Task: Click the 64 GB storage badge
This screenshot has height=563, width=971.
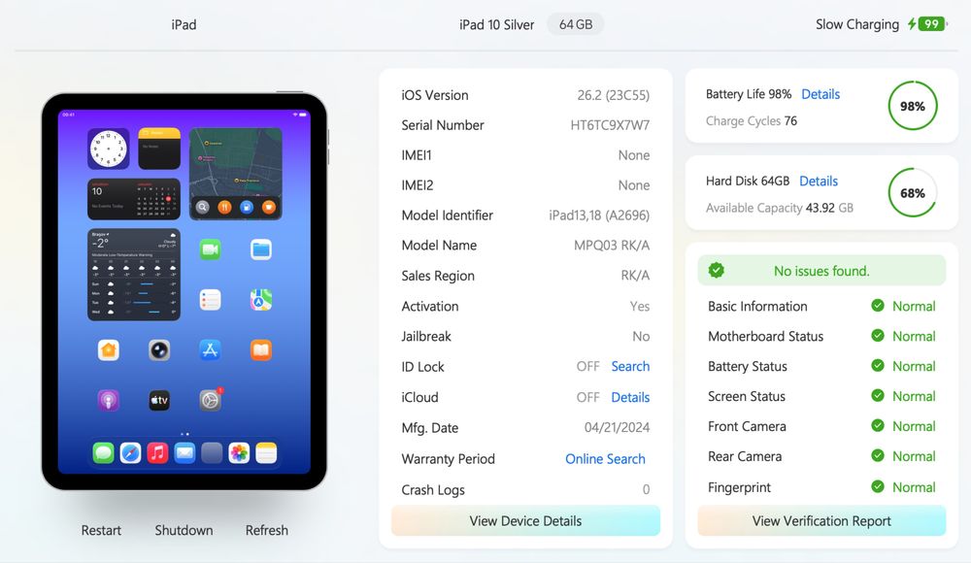Action: (576, 24)
